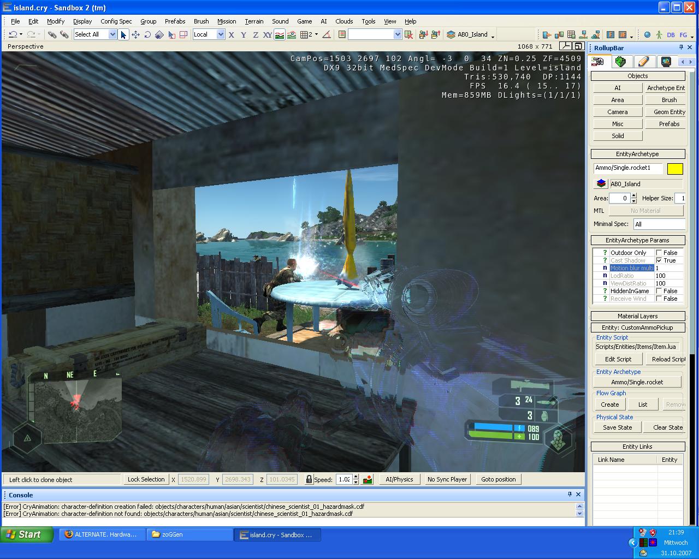Select the Move tool in toolbar

(135, 34)
